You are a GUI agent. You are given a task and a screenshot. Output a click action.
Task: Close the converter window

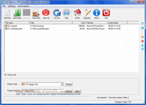[141, 2]
